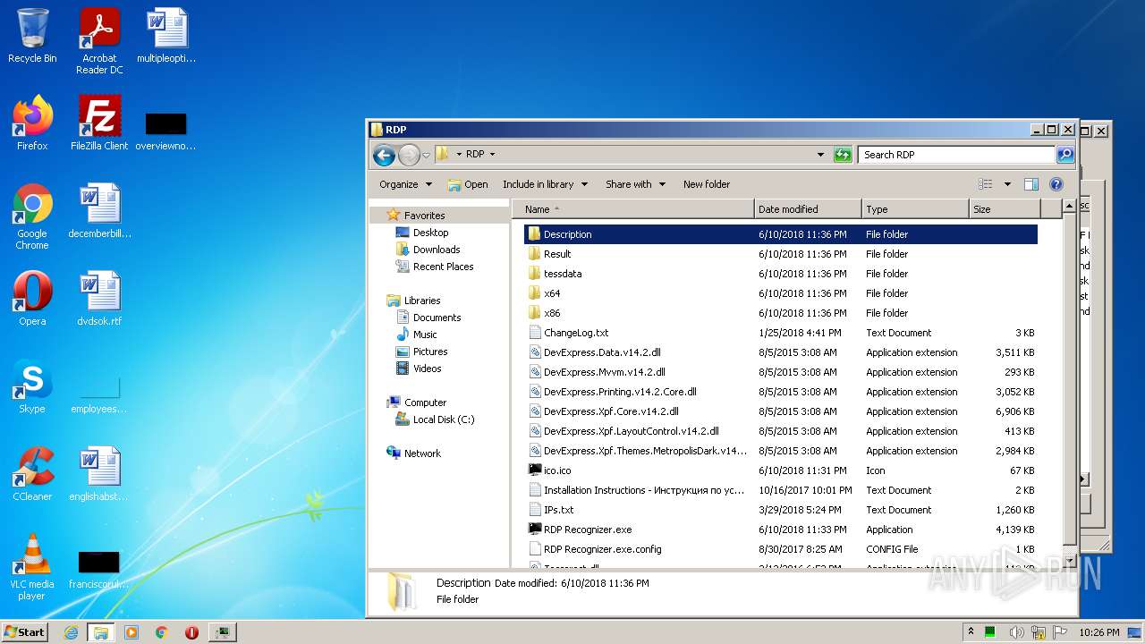The height and width of the screenshot is (644, 1145).
Task: Open address bar history dropdown arrow
Action: [821, 155]
